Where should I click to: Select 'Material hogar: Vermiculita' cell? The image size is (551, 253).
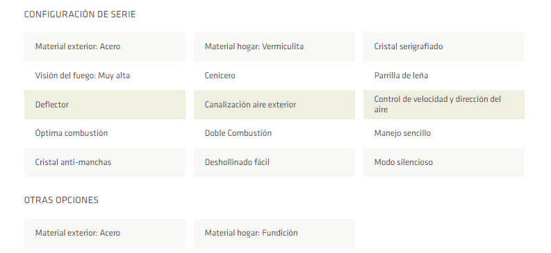click(274, 47)
